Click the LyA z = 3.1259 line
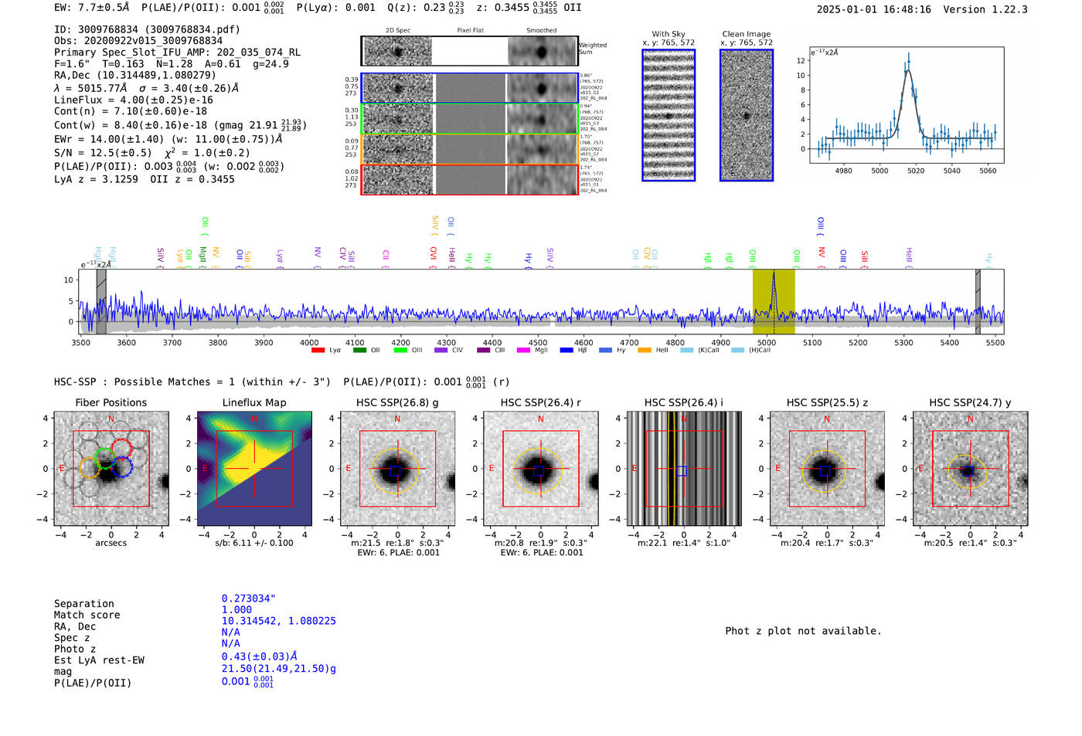Viewport: 1082px width, 736px height. tap(96, 179)
